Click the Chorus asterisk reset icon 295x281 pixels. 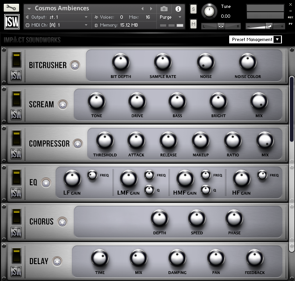[x=62, y=222]
